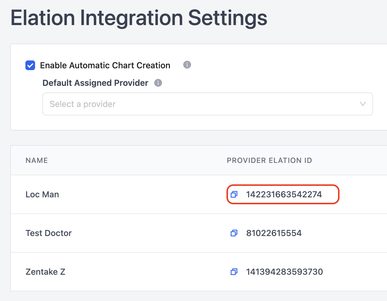The width and height of the screenshot is (387, 301).
Task: Select ID value 141394283593730
Action: pos(285,272)
